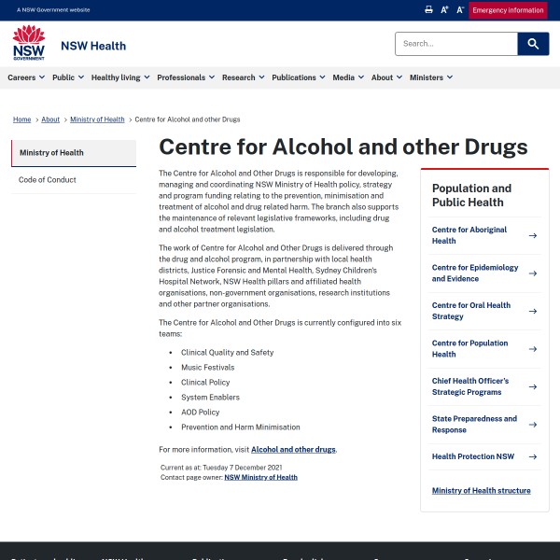This screenshot has height=560, width=560.
Task: Go to Home breadcrumb link
Action: [21, 119]
